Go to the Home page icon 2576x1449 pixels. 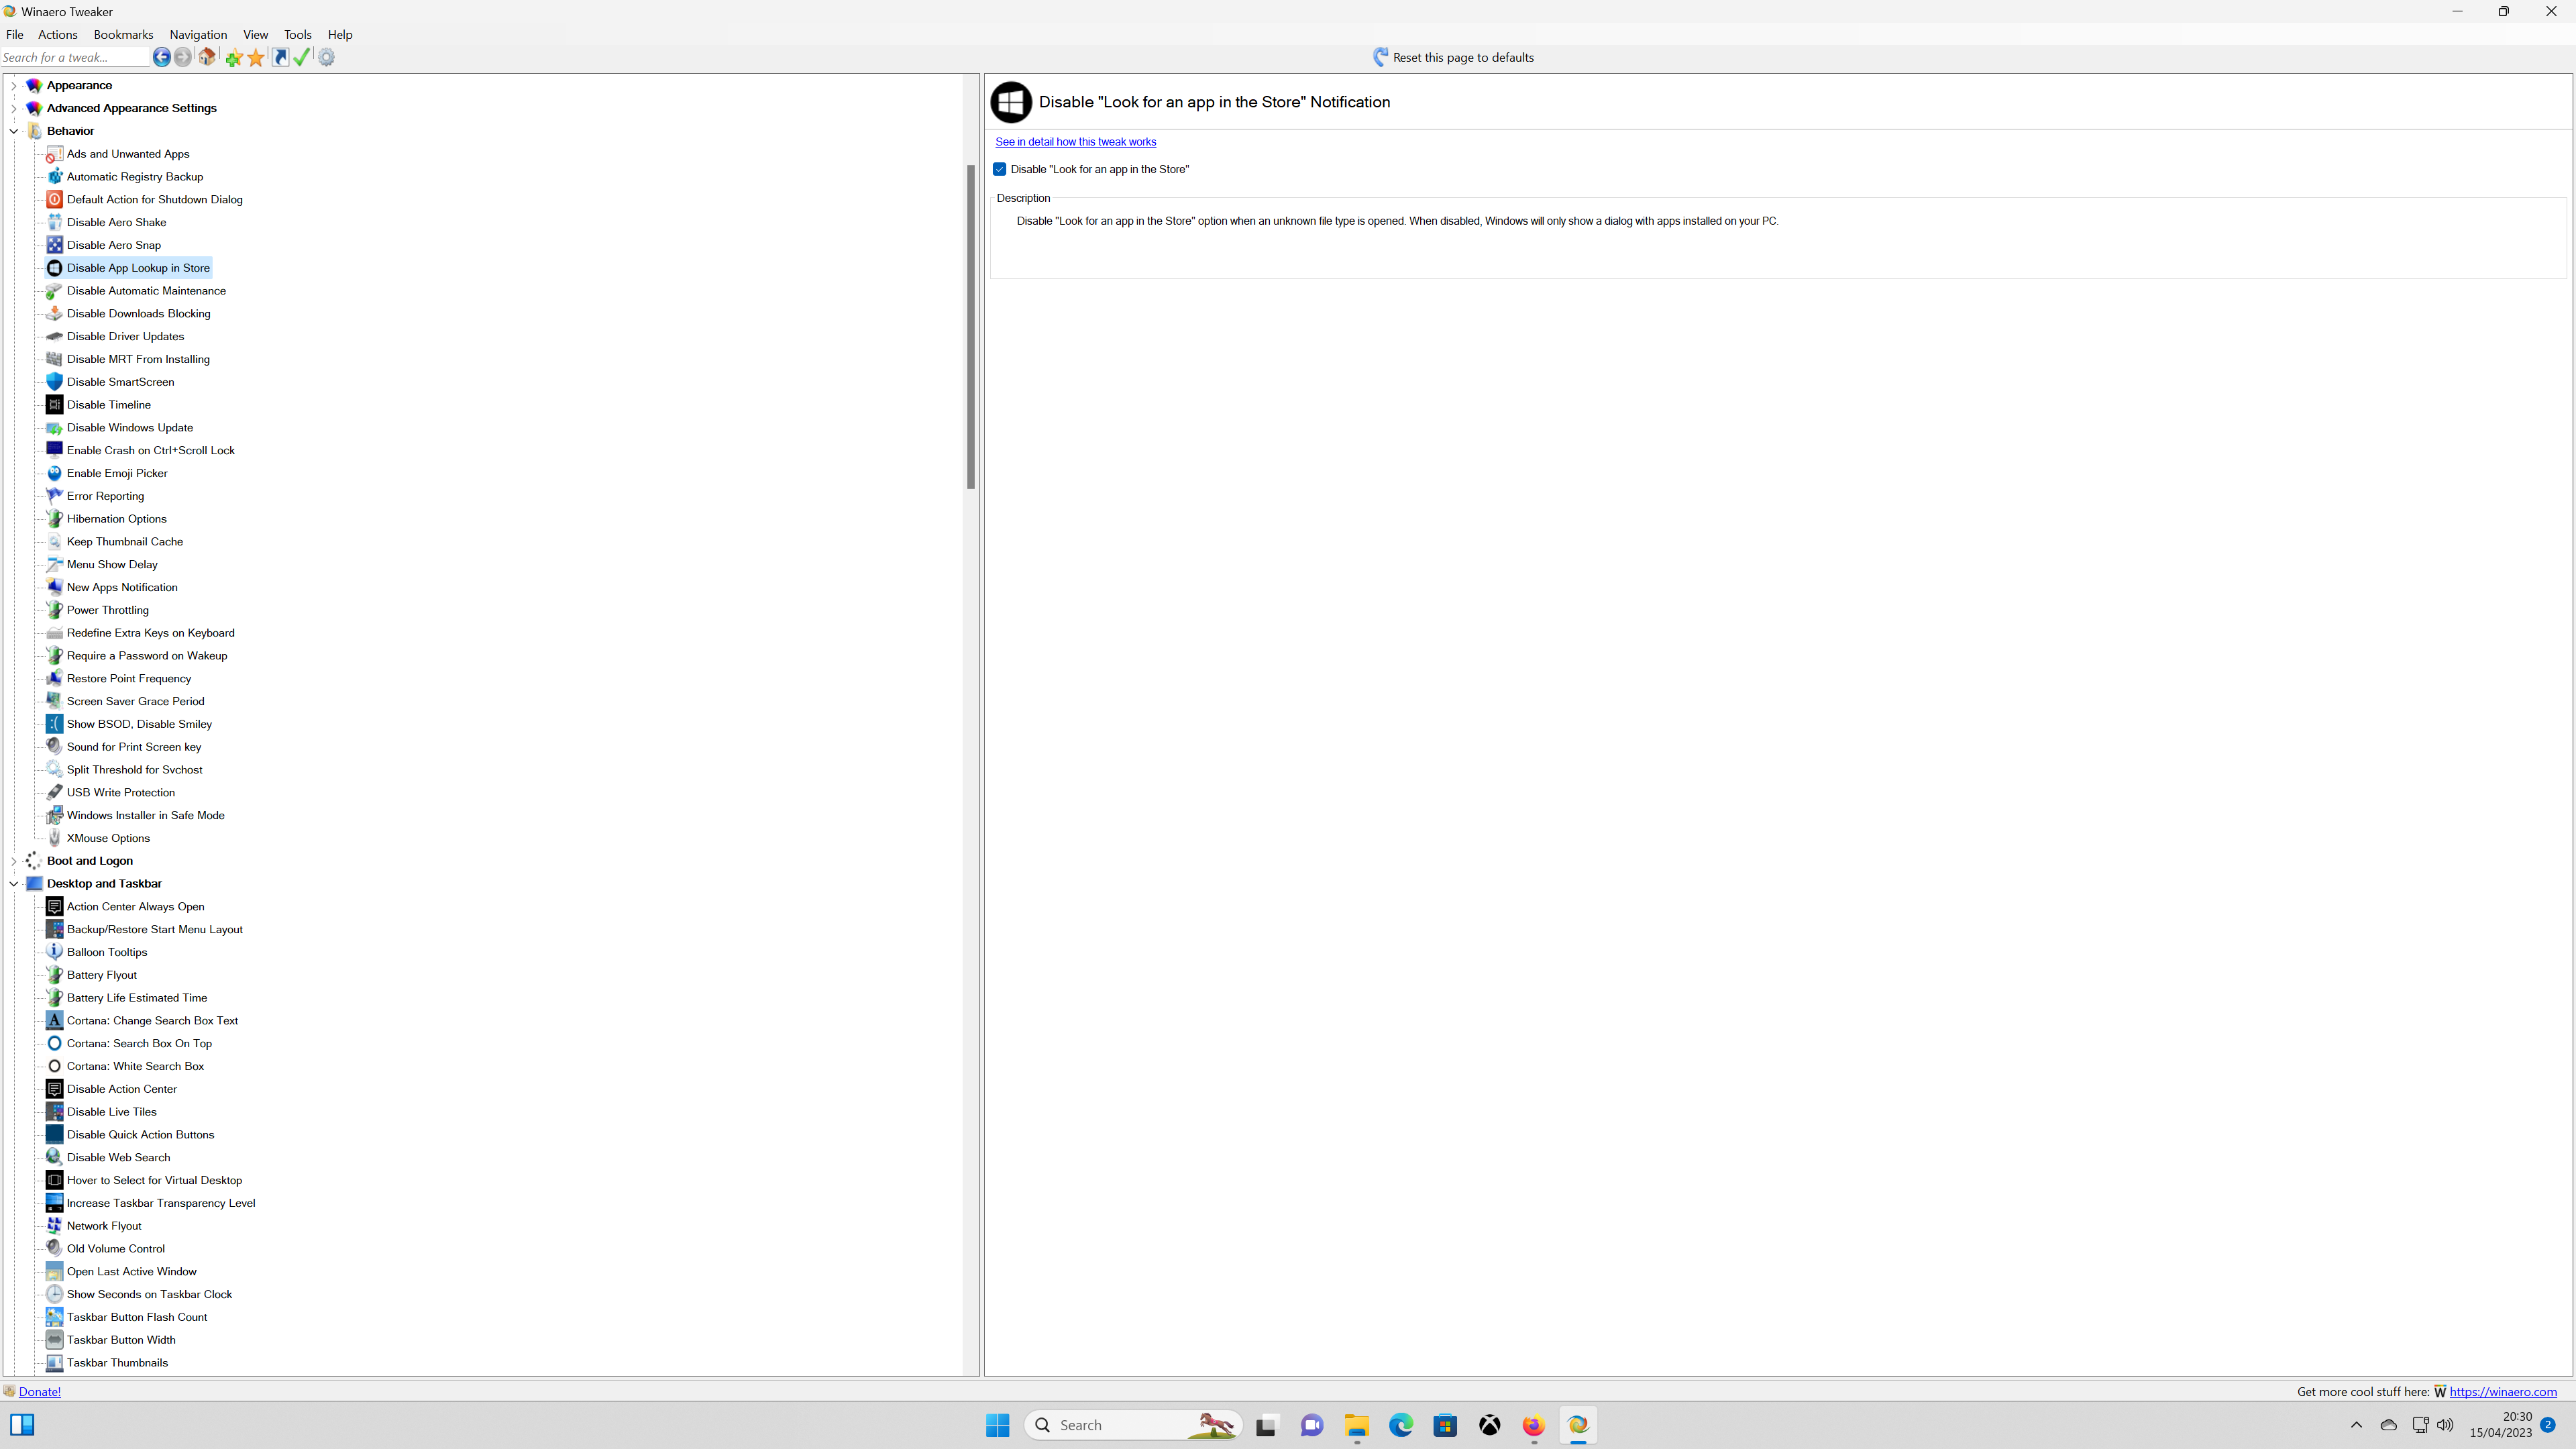click(207, 57)
